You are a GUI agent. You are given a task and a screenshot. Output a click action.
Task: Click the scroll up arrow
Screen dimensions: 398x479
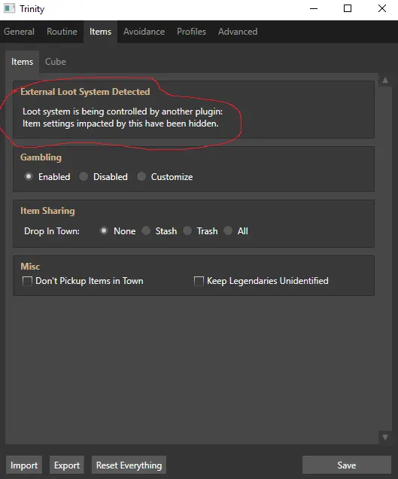pyautogui.click(x=385, y=81)
